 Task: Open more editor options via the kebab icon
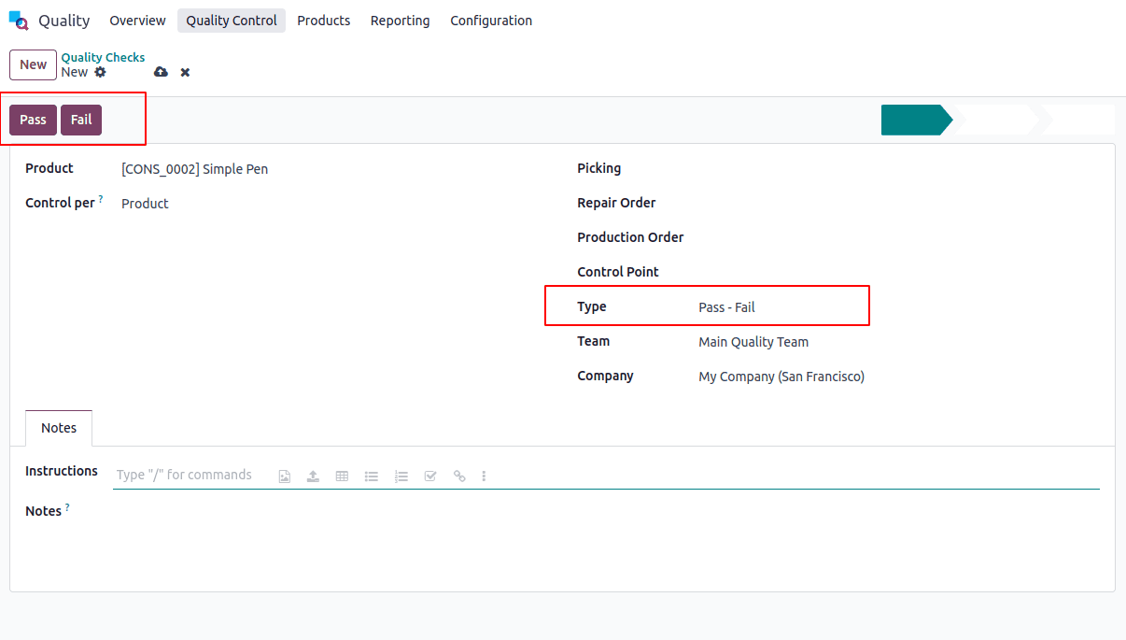(484, 476)
